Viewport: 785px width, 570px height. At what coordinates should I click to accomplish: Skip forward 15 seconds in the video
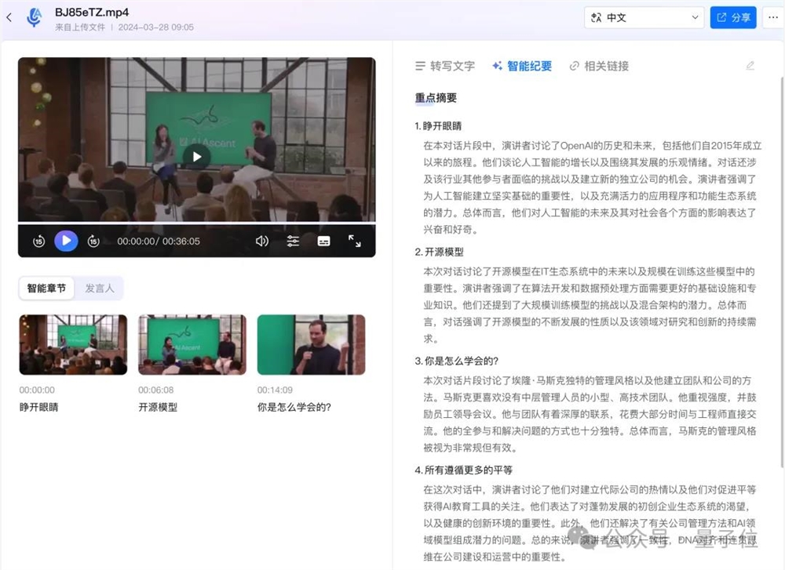[93, 241]
